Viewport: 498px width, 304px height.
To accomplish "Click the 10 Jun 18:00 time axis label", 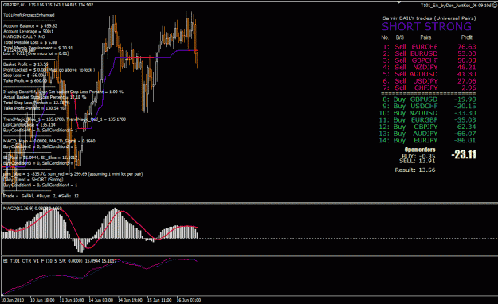I will point(42,300).
